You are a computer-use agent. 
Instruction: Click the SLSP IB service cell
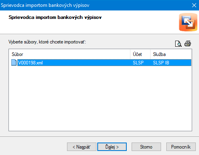click(x=161, y=63)
